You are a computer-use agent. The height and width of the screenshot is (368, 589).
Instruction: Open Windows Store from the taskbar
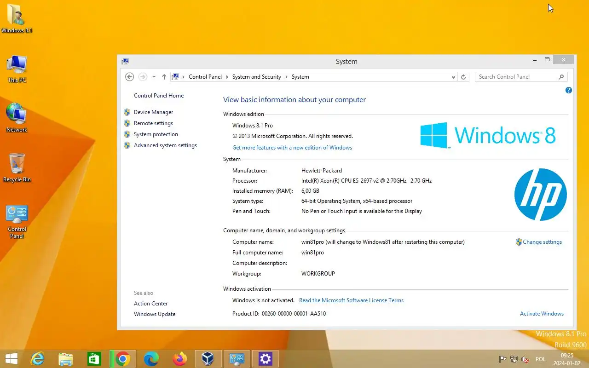[94, 359]
